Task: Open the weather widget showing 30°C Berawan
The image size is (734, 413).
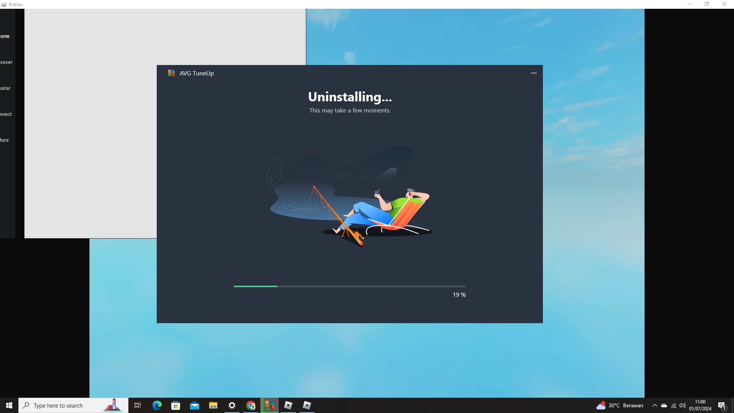Action: click(x=620, y=405)
